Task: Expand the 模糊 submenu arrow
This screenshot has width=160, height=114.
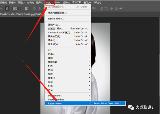Action: click(89, 58)
